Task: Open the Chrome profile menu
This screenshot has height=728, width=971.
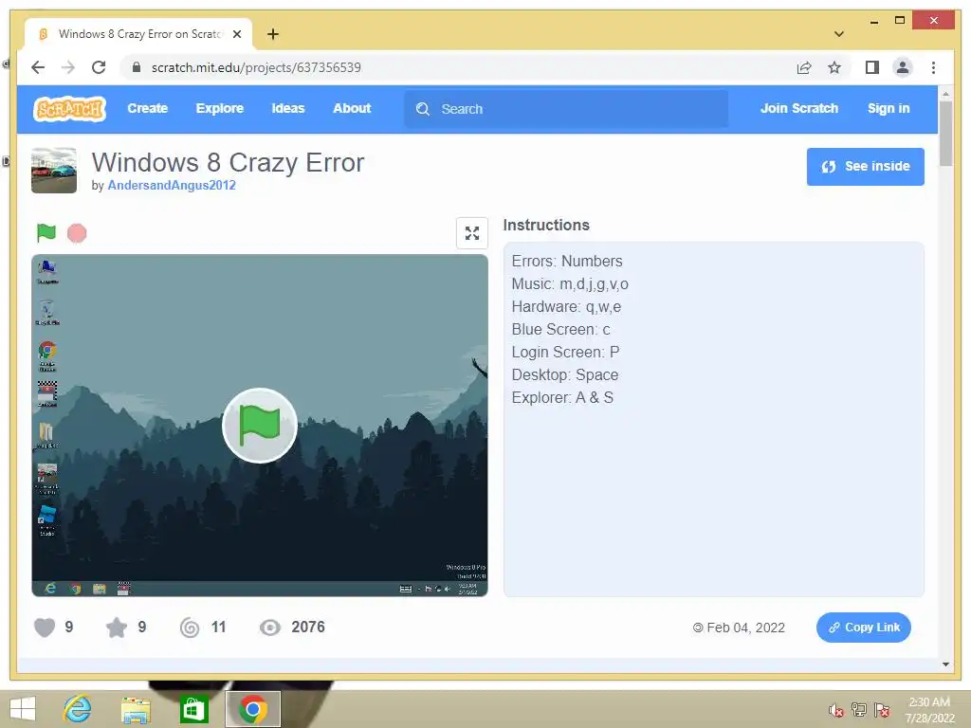Action: pos(903,67)
